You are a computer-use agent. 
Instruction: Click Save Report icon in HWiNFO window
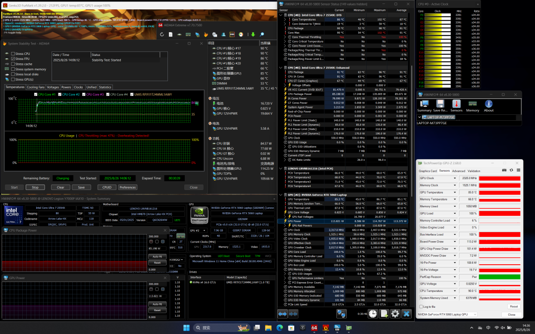[440, 106]
